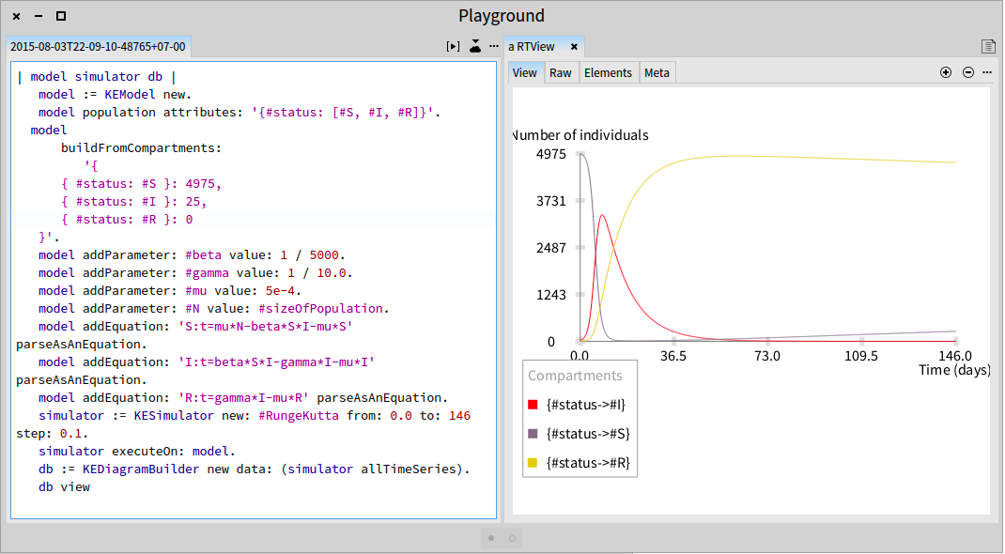Click the purple #S legend swatch

pyautogui.click(x=533, y=434)
